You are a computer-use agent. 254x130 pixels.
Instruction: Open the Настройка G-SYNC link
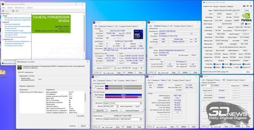pyautogui.click(x=11, y=35)
